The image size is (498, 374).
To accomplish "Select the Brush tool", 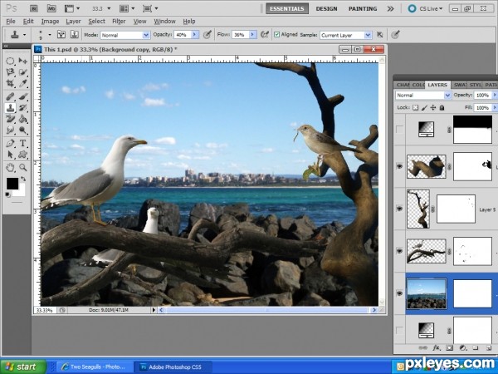I will pos(23,96).
